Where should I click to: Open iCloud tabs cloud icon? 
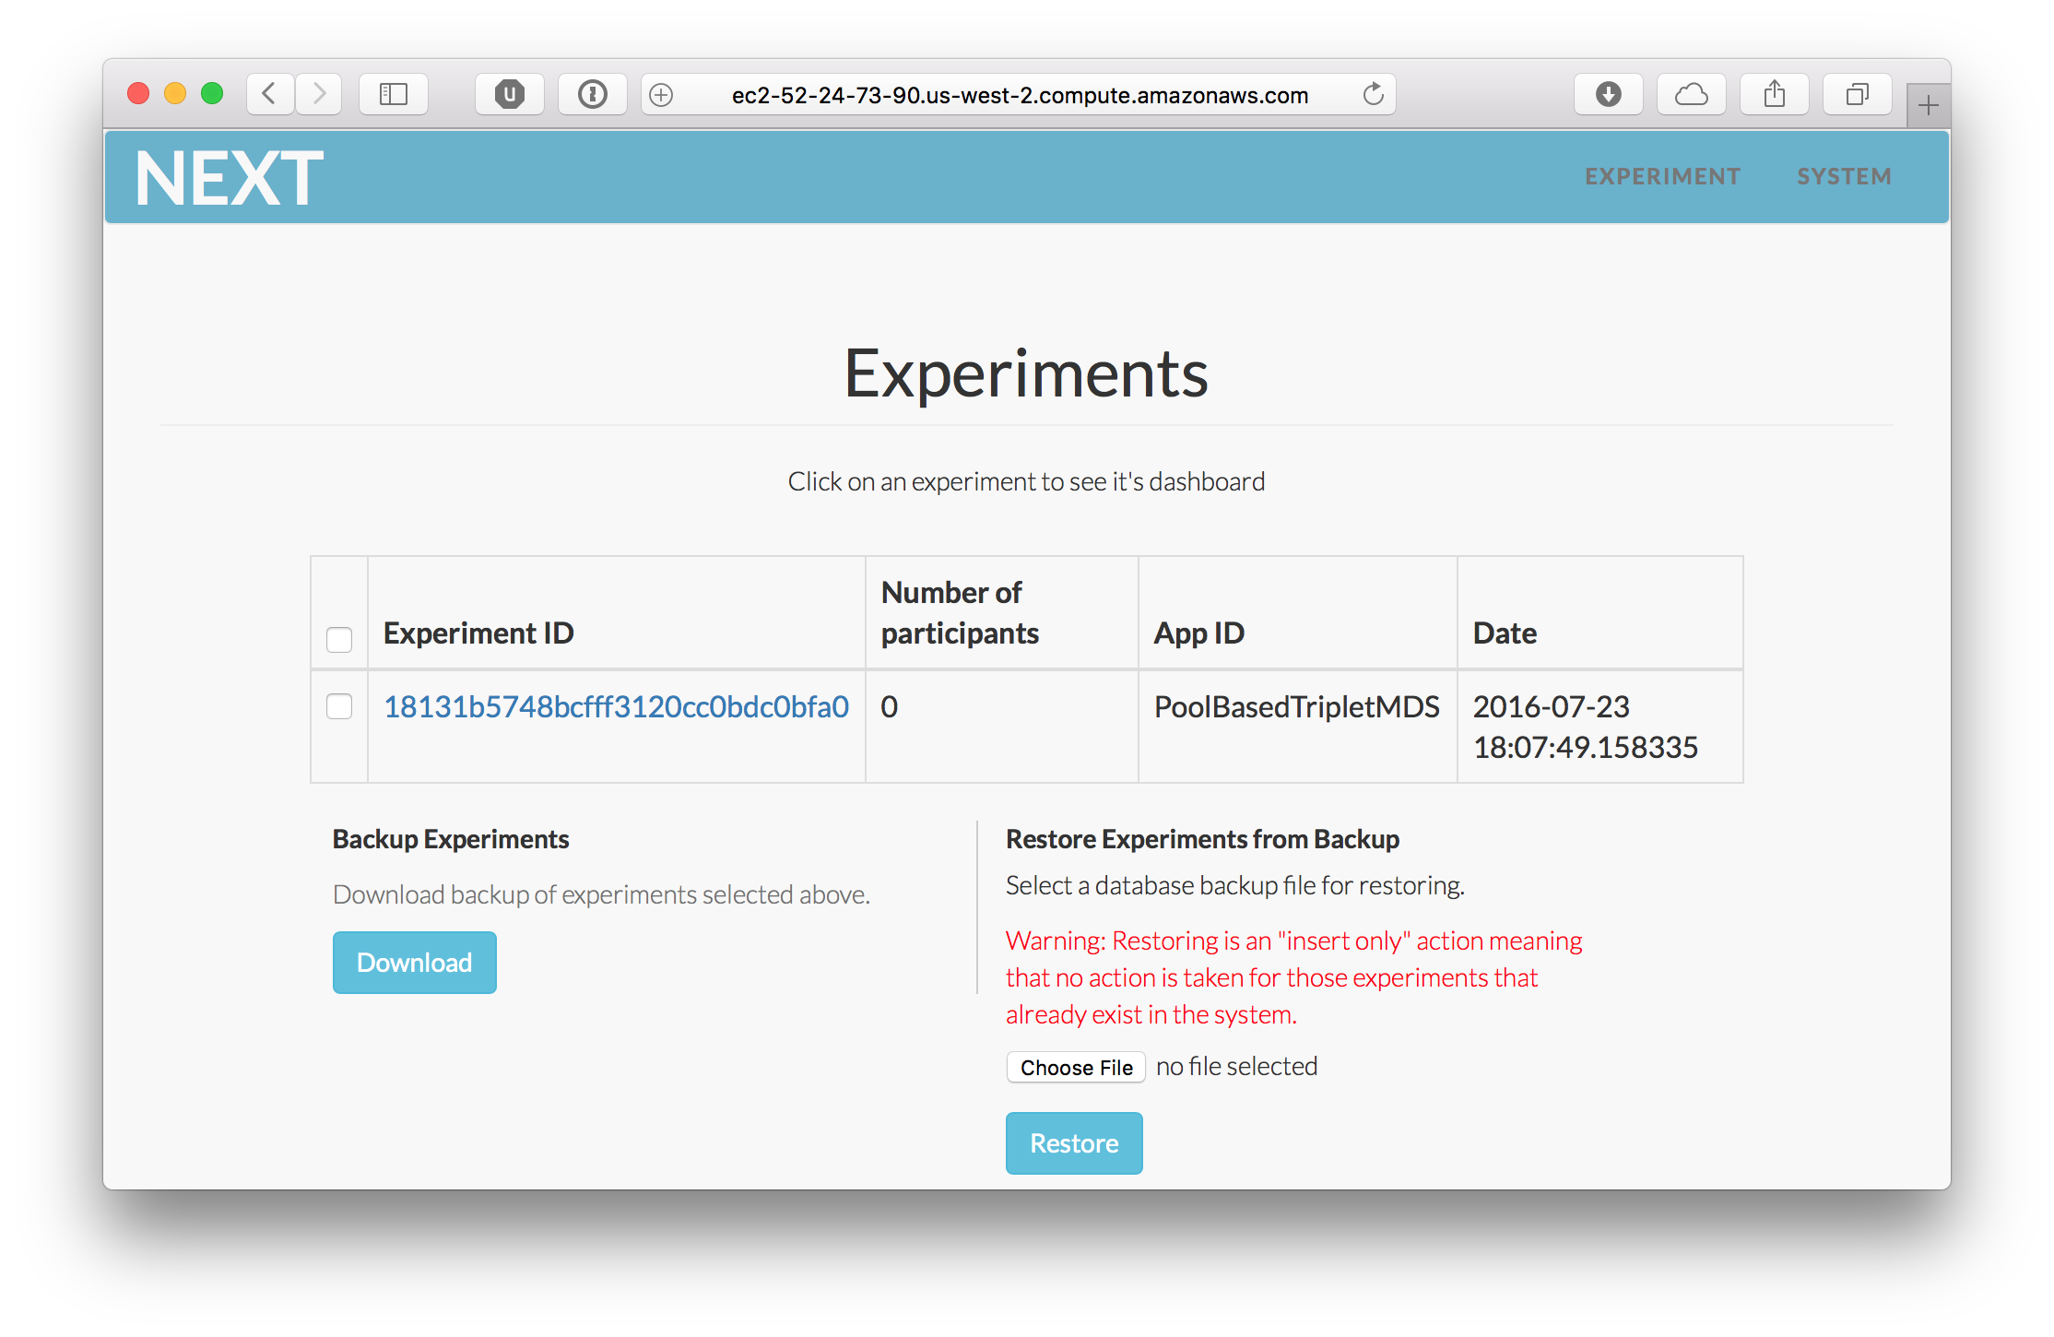[x=1692, y=94]
